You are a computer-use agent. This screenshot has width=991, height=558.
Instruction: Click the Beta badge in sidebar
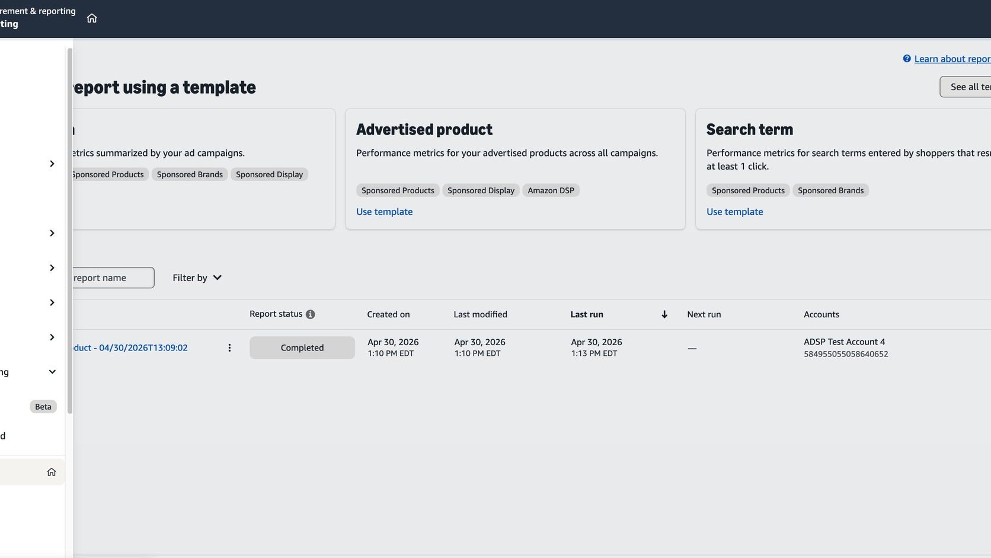(x=43, y=407)
